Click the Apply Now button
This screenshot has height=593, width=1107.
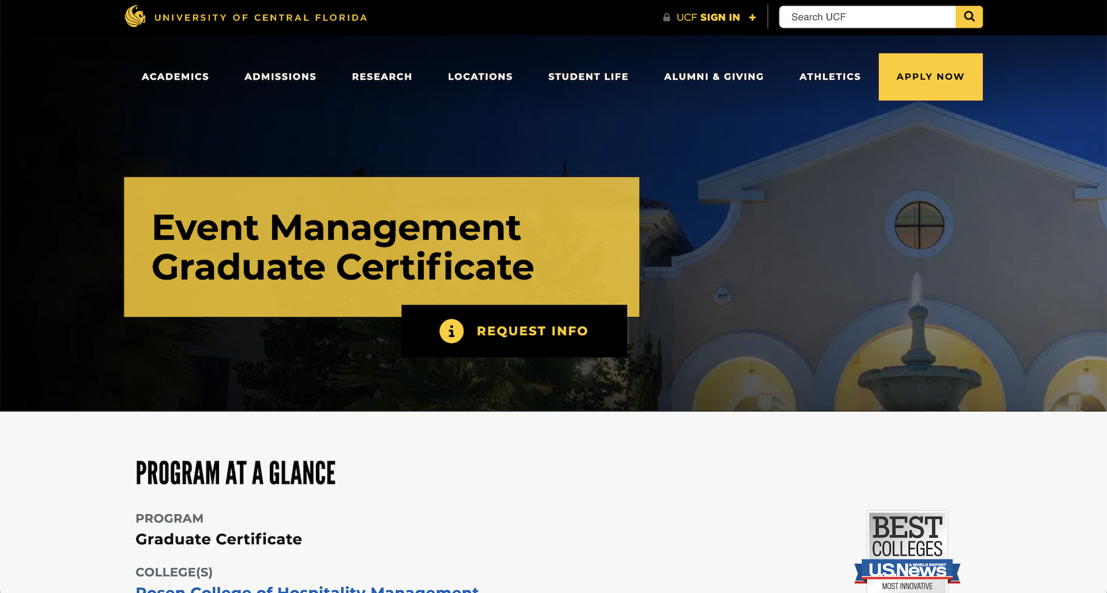coord(931,77)
